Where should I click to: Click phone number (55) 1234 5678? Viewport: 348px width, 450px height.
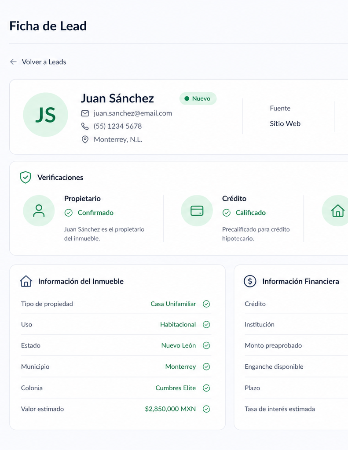pos(117,126)
